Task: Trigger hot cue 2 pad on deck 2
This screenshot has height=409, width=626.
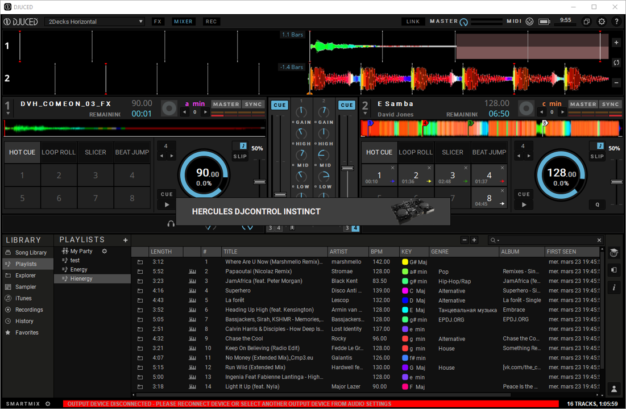Action: tap(416, 176)
